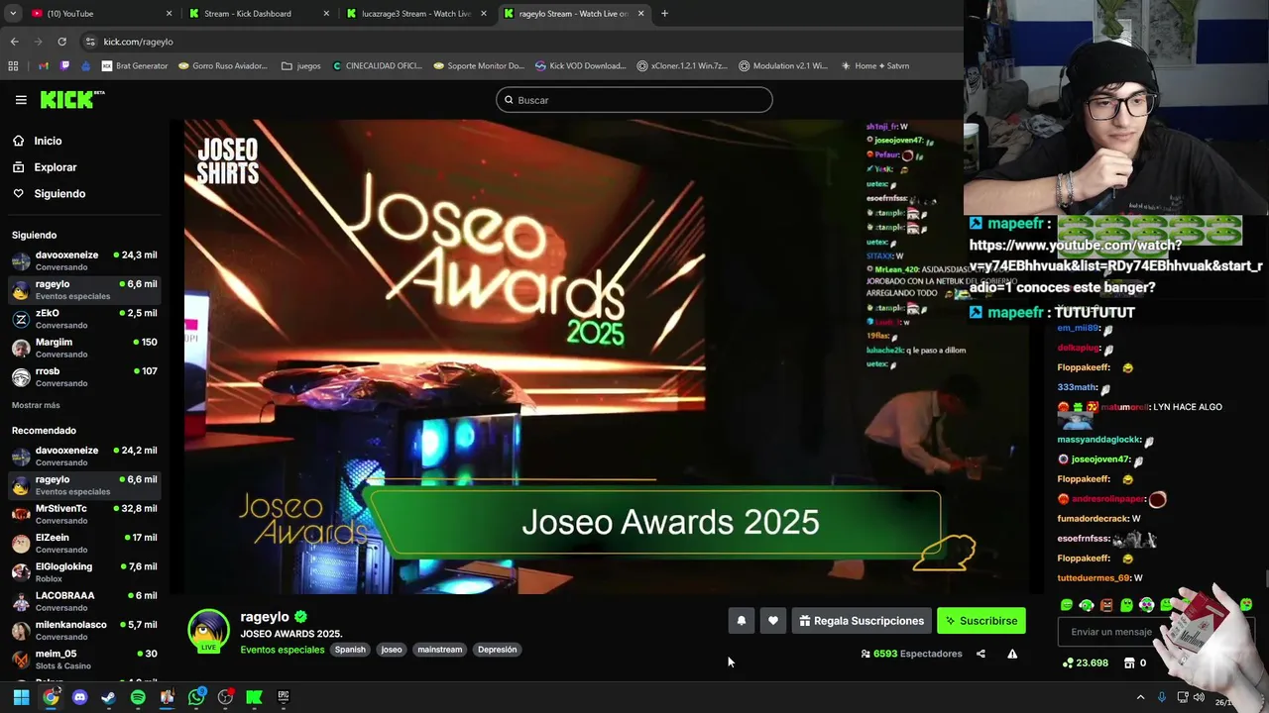Open the juegos bookmarks folder
The width and height of the screenshot is (1269, 713).
(x=300, y=66)
